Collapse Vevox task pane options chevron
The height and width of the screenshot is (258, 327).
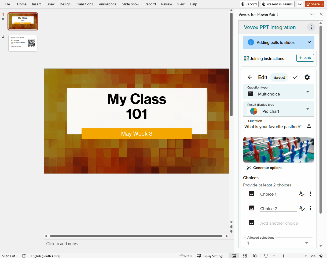pyautogui.click(x=312, y=14)
